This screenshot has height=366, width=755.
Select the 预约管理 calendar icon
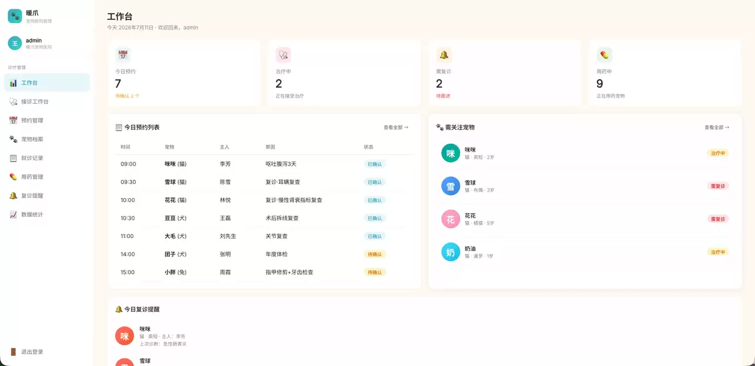[13, 120]
